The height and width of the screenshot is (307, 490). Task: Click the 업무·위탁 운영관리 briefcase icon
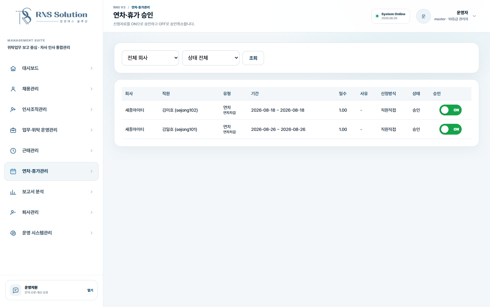click(13, 130)
